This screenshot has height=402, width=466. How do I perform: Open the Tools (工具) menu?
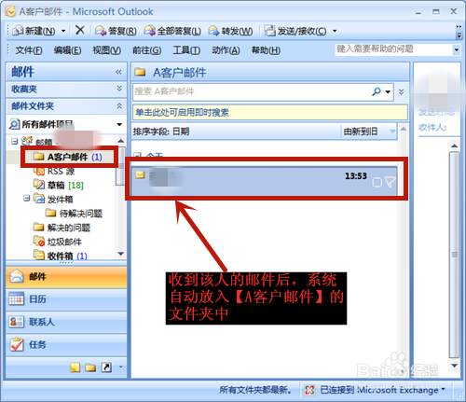(x=186, y=50)
